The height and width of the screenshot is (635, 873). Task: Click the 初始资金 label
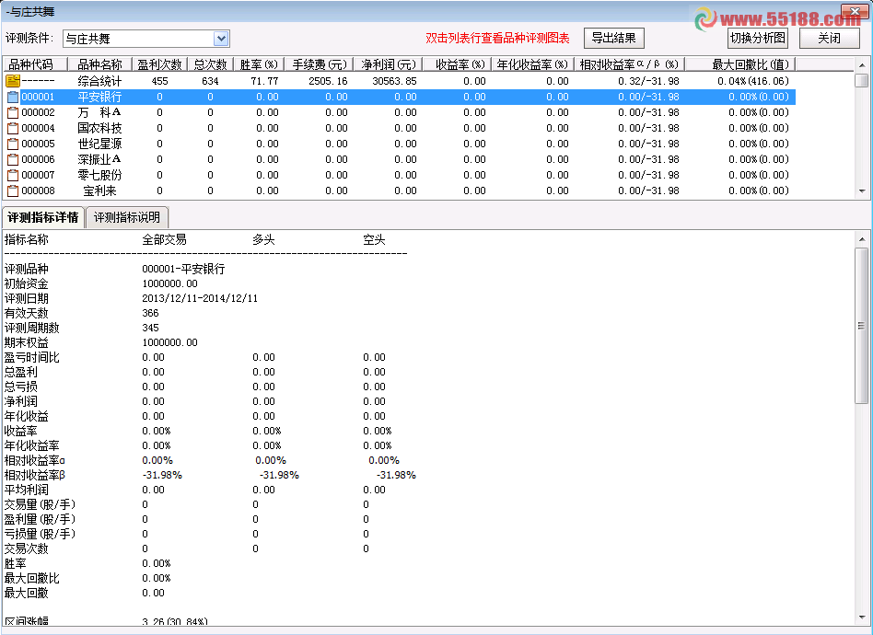[x=26, y=283]
